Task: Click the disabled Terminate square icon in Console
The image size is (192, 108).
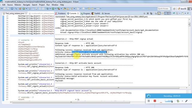Action: 144,13
